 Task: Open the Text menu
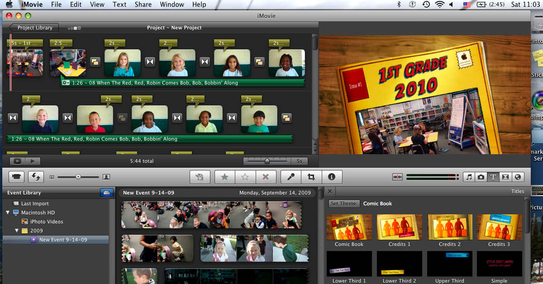119,5
